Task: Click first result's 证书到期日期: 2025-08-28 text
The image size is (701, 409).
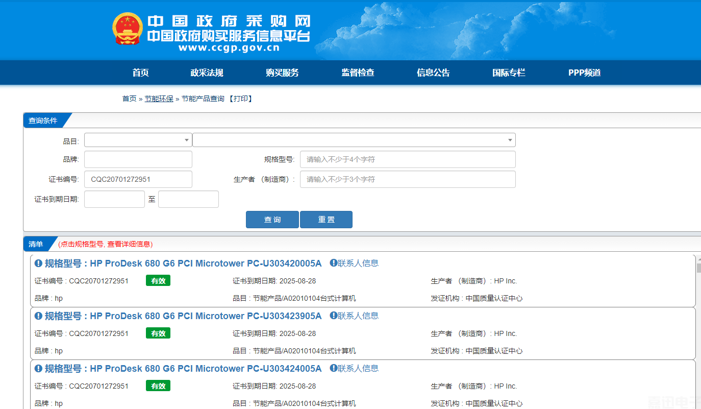Action: pos(274,281)
